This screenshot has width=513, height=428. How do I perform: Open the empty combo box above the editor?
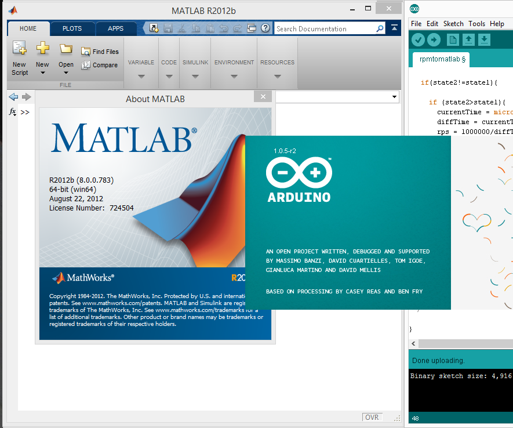coord(337,96)
